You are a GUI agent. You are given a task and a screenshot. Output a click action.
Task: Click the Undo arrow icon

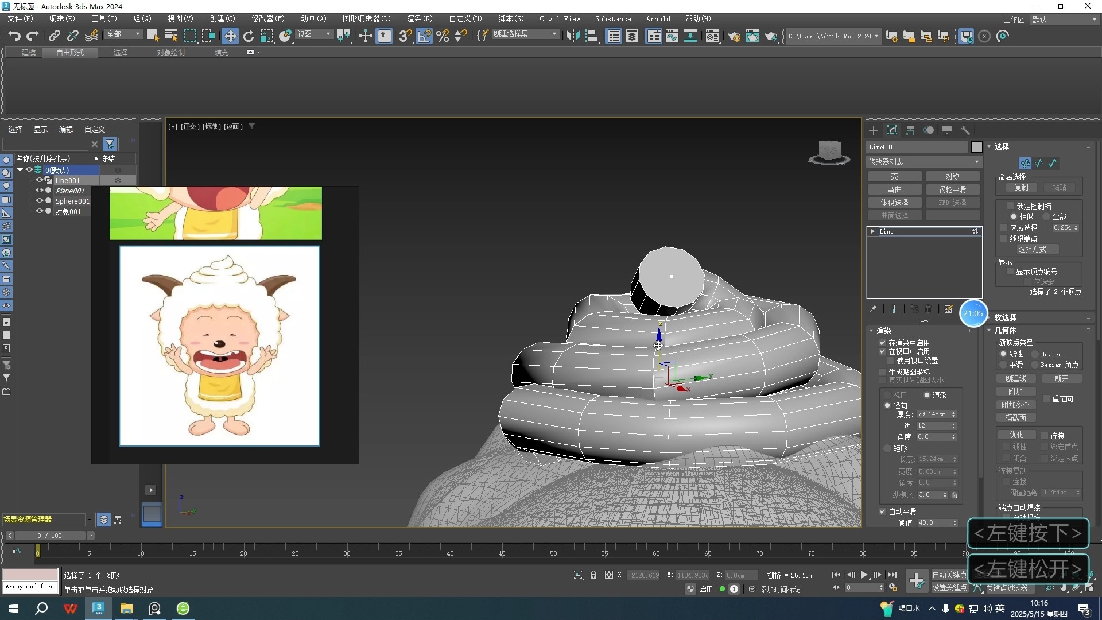14,36
